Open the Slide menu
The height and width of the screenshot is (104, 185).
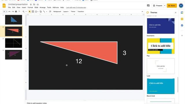point(36,8)
